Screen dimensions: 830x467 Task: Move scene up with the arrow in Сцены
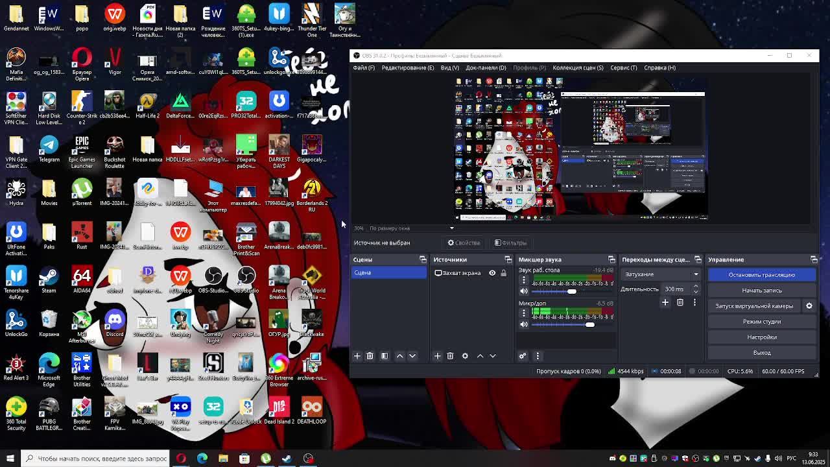[399, 355]
